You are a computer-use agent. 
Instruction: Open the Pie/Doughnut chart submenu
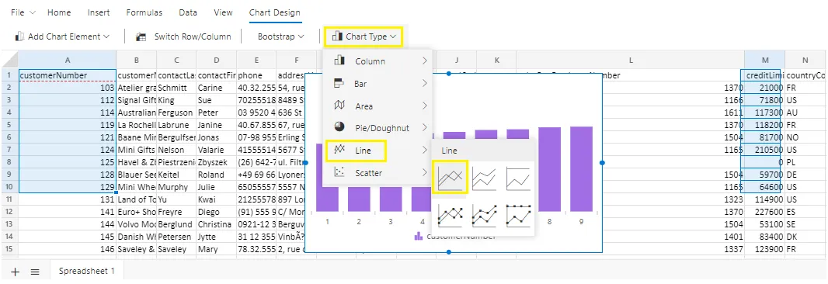pyautogui.click(x=378, y=128)
